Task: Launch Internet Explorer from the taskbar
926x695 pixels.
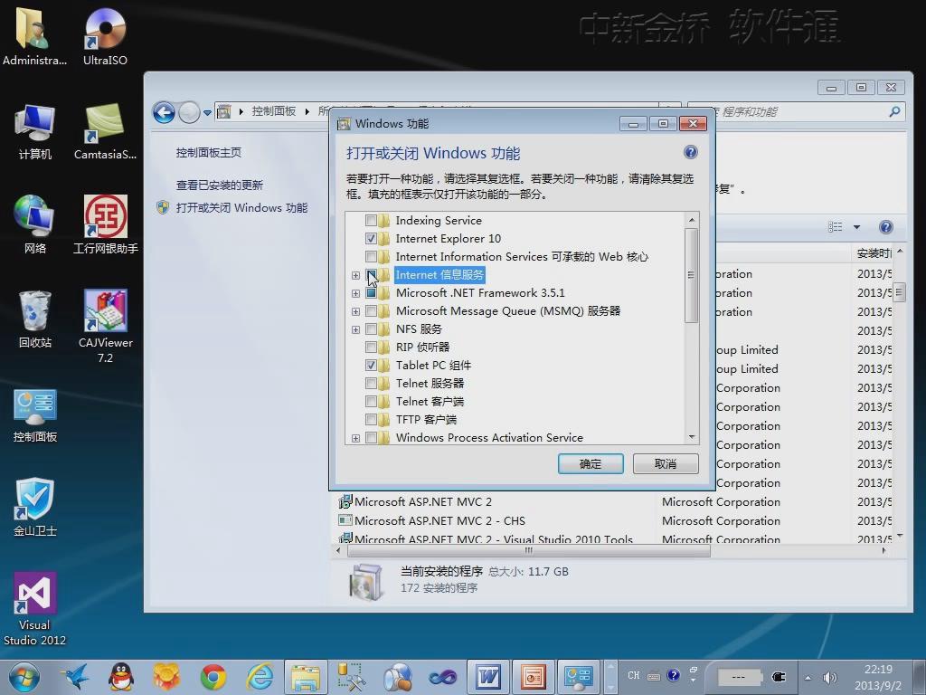Action: [x=260, y=677]
